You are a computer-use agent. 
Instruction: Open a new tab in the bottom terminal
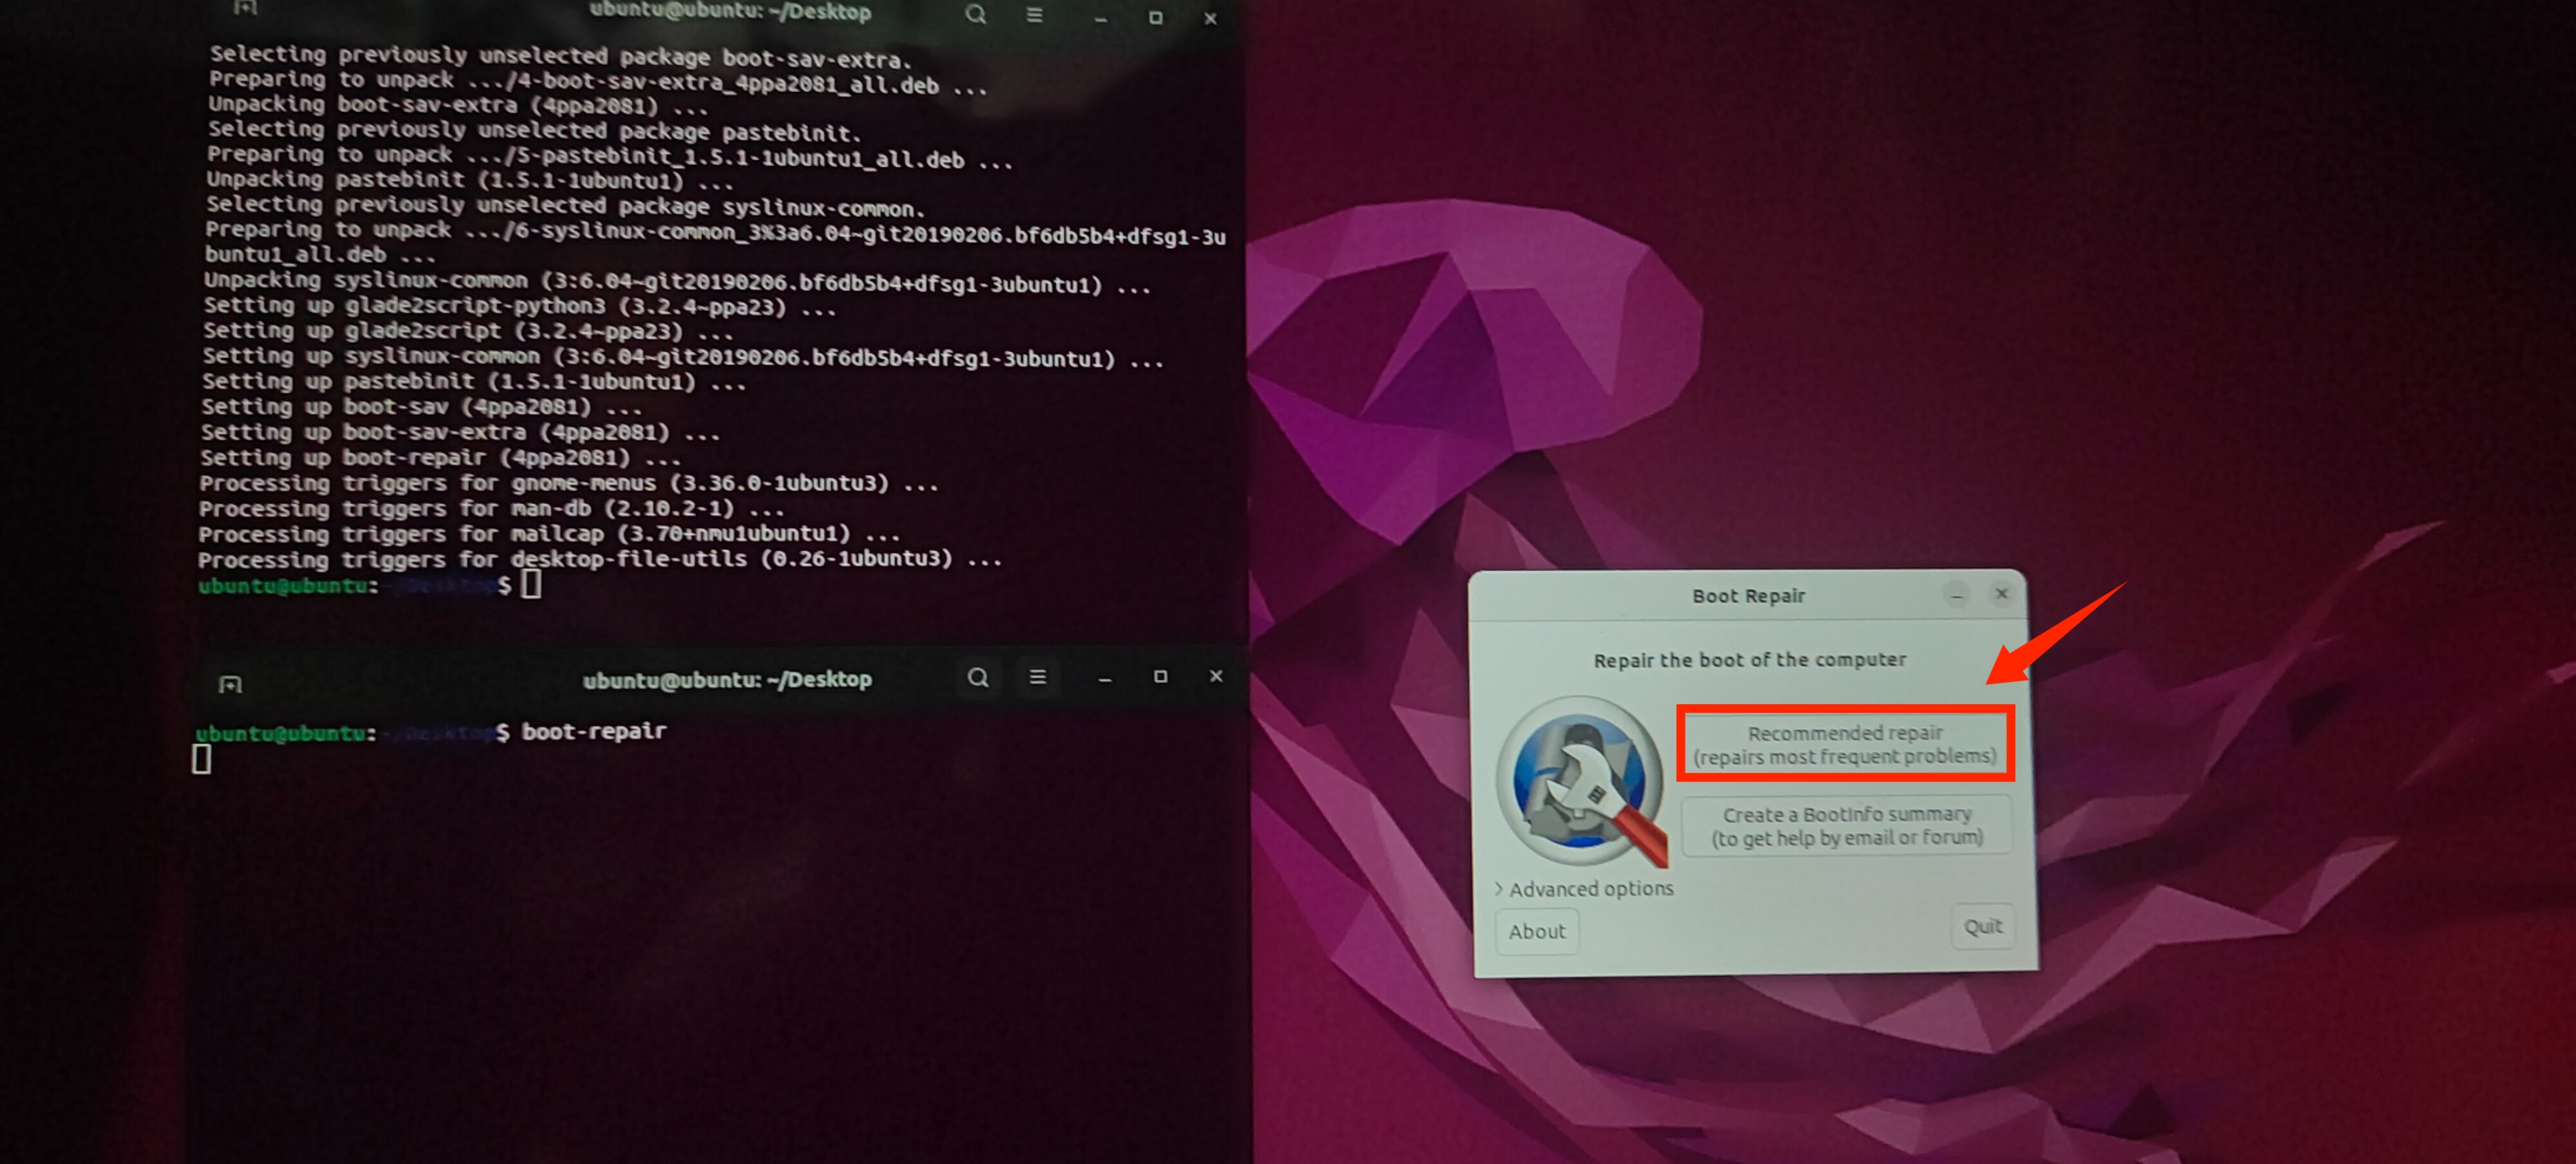pyautogui.click(x=230, y=684)
